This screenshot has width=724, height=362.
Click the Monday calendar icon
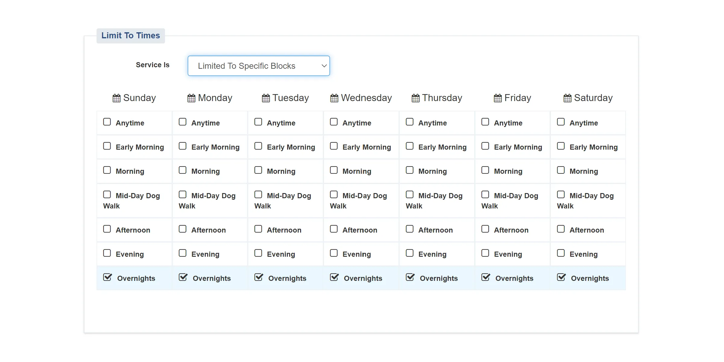coord(191,98)
